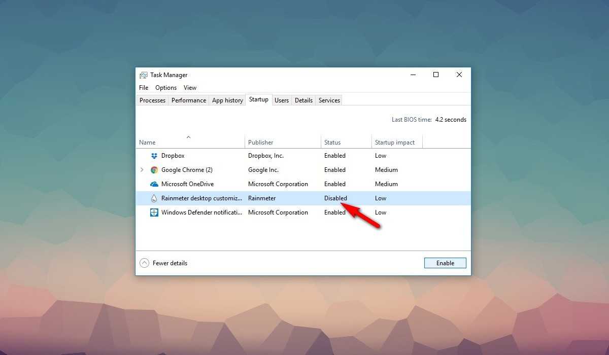Expand the Google Chrome (2) entry
Screen dimensions: 609x355
click(x=142, y=170)
